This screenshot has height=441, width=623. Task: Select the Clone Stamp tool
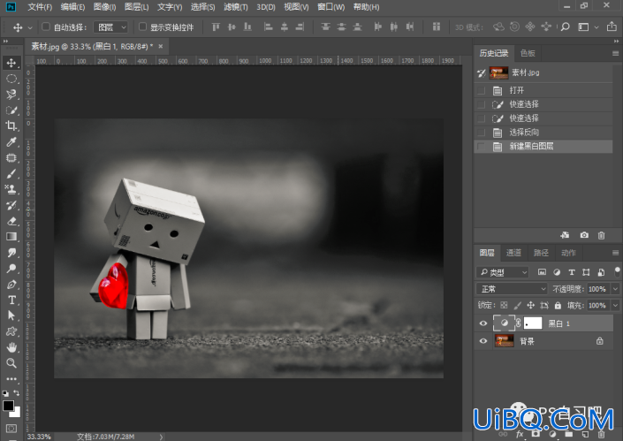click(11, 189)
